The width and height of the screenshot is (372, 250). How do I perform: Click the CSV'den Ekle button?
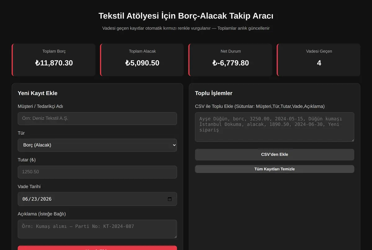pos(274,154)
